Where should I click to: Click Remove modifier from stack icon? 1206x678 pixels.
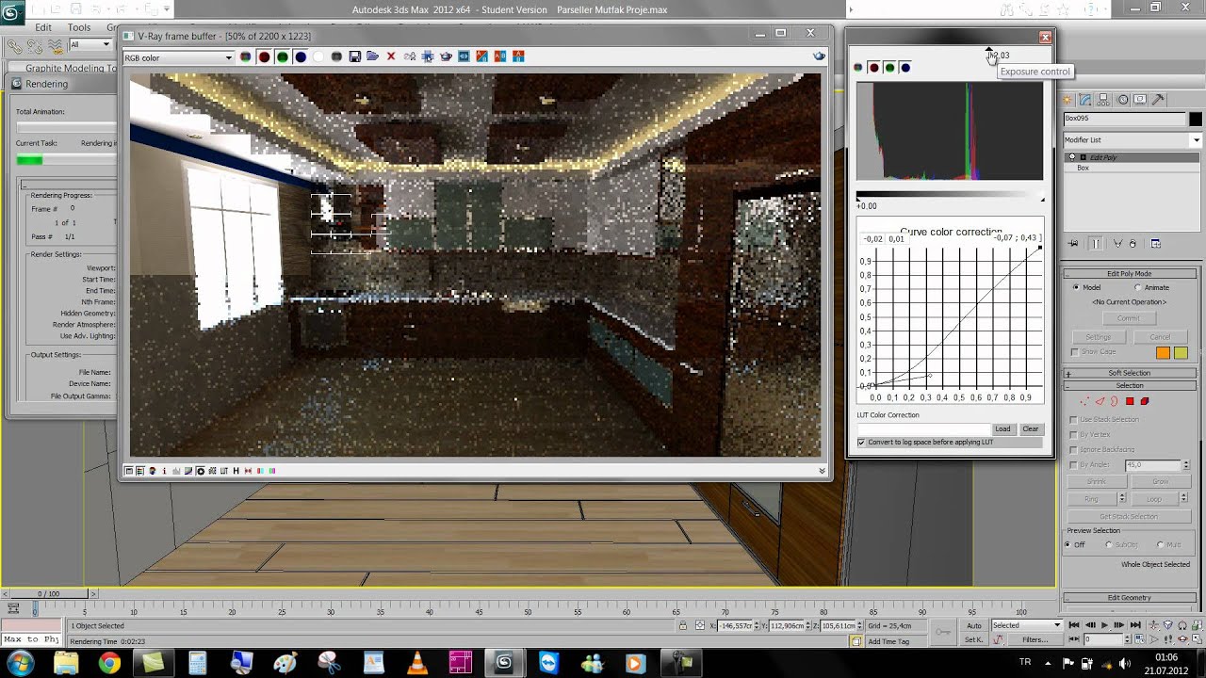point(1133,244)
